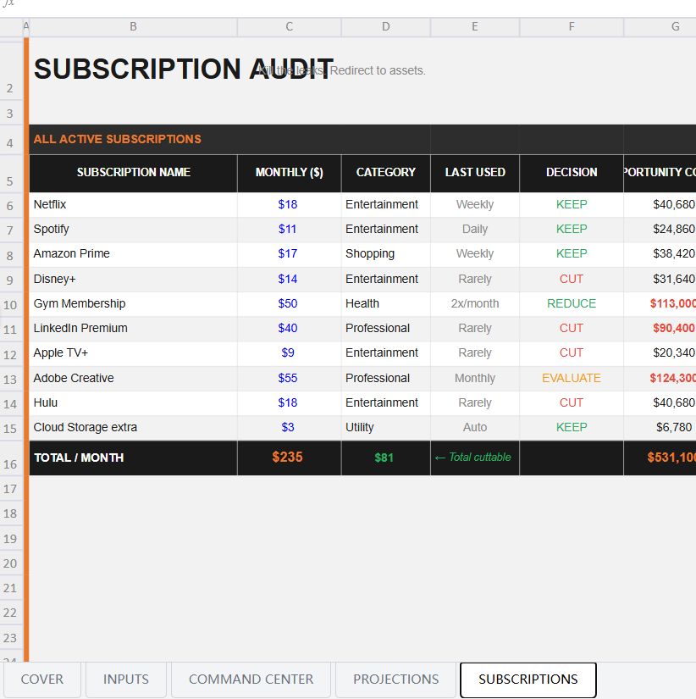This screenshot has height=699, width=696.
Task: Click Cloud Storage's $3 monthly cell
Action: point(290,427)
